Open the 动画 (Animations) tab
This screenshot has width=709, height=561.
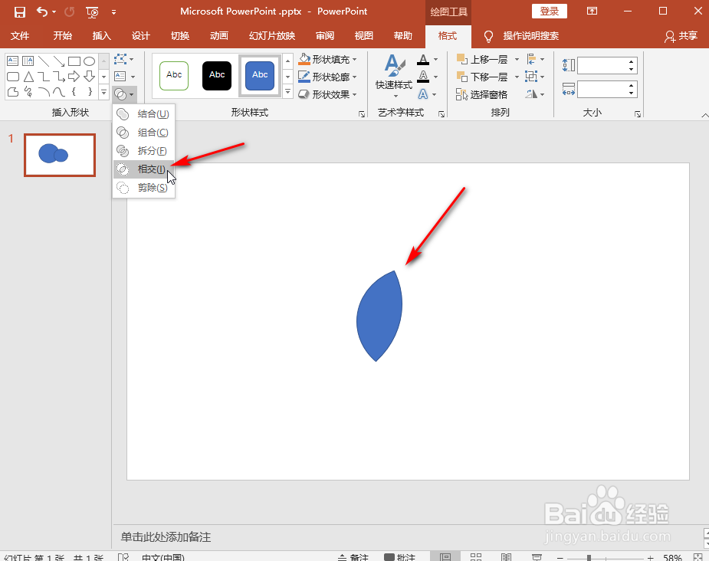(219, 36)
